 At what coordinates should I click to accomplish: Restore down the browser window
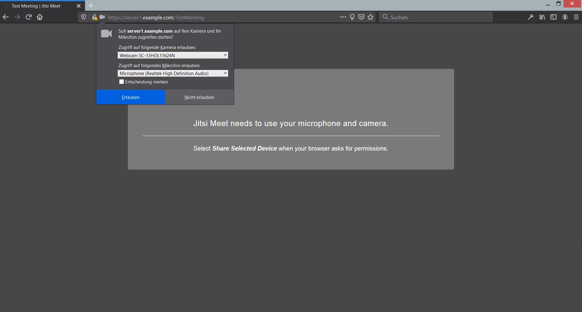click(x=558, y=4)
